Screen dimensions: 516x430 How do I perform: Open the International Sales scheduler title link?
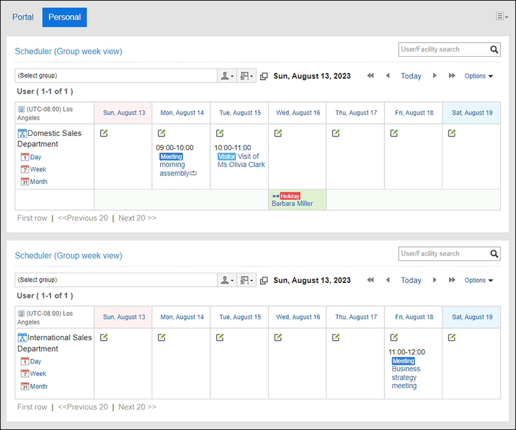[x=68, y=256]
